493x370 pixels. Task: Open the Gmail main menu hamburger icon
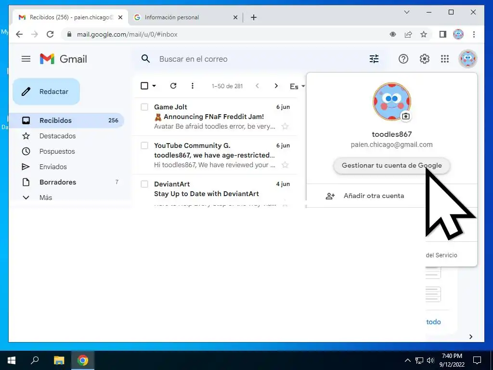[26, 59]
